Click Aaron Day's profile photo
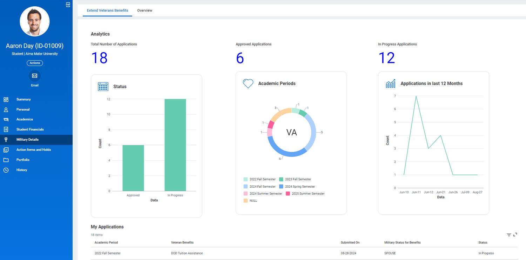526x260 pixels. 35,21
